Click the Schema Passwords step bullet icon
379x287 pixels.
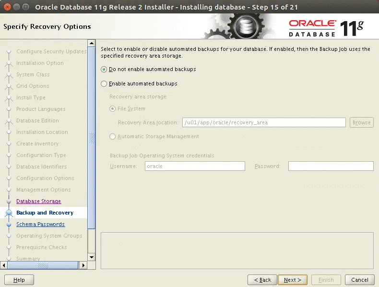coord(9,225)
